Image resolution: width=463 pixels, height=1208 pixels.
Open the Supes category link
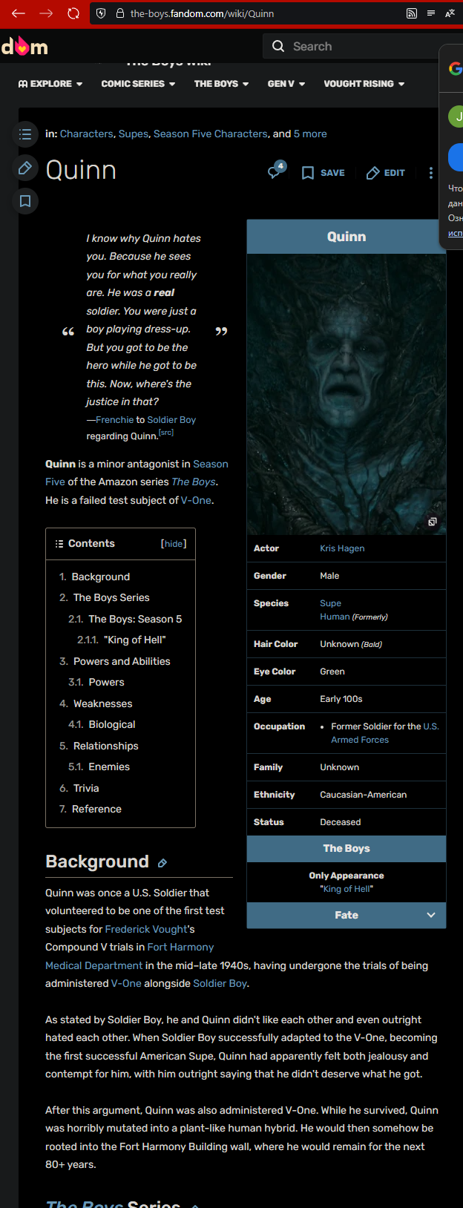(134, 134)
